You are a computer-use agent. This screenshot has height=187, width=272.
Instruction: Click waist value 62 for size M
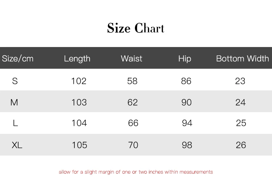(133, 103)
